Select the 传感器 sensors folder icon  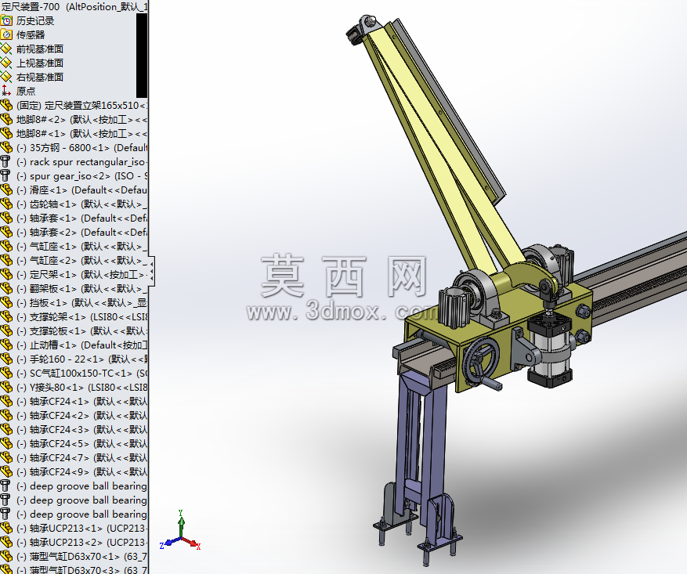pos(6,34)
